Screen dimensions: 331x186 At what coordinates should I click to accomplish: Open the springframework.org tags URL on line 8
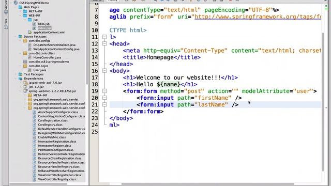[258, 17]
